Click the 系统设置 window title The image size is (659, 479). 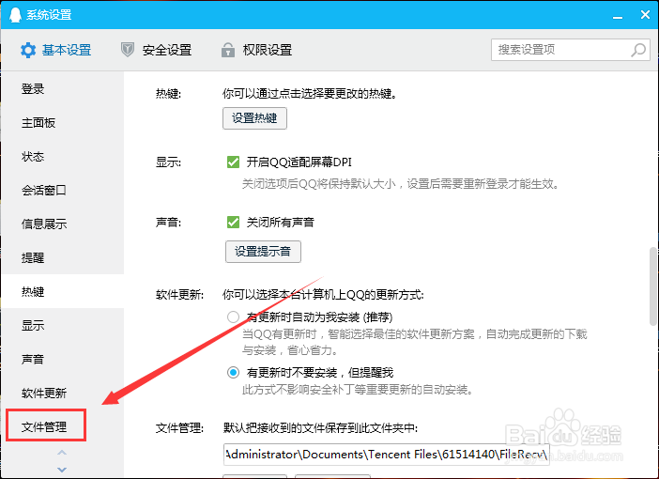pyautogui.click(x=49, y=15)
